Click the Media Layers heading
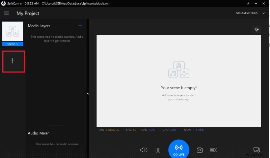This screenshot has height=158, width=270. pyautogui.click(x=39, y=26)
